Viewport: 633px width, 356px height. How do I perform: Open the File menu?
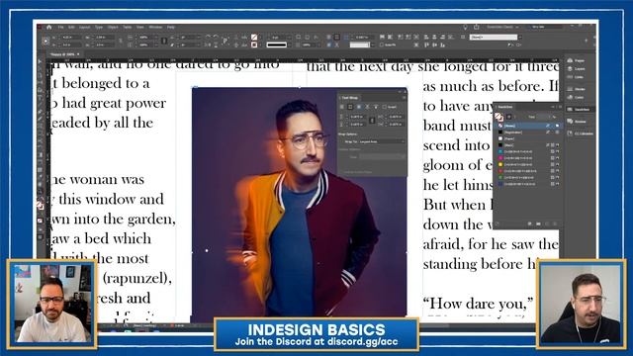[61, 27]
